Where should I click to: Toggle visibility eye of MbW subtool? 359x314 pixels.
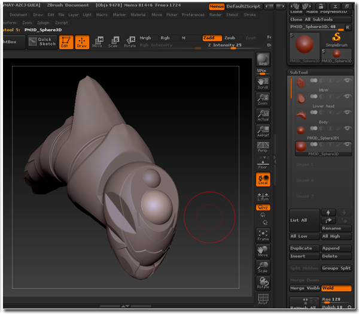(347, 80)
